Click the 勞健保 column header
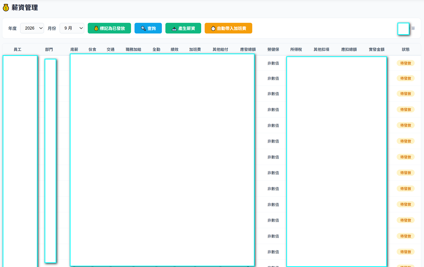Viewport: 424px width, 267px height. click(273, 50)
